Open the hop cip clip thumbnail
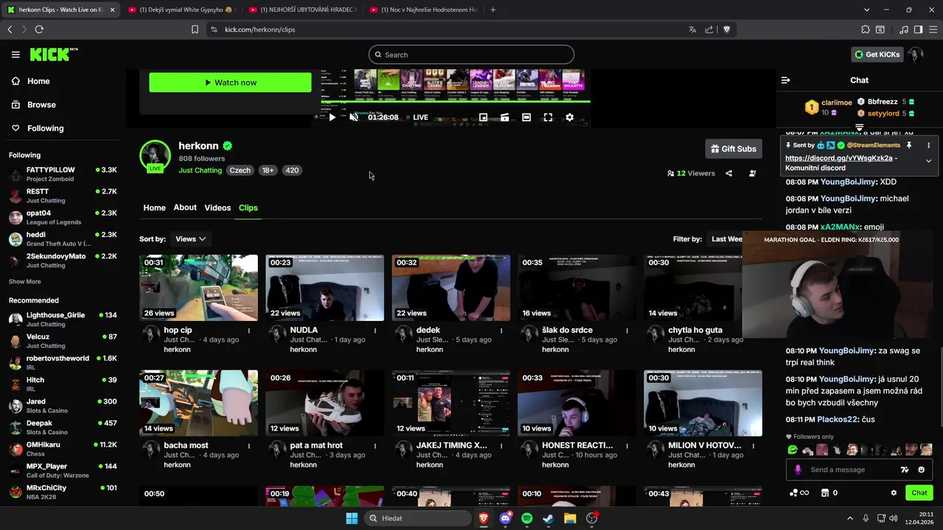943x530 pixels. 199,288
